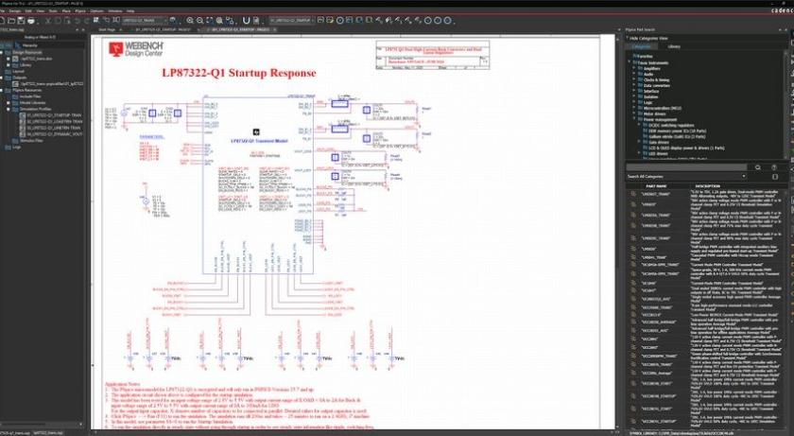Open the active simulation profile dropdown
Viewport: 794px width, 436px height.
(x=290, y=20)
